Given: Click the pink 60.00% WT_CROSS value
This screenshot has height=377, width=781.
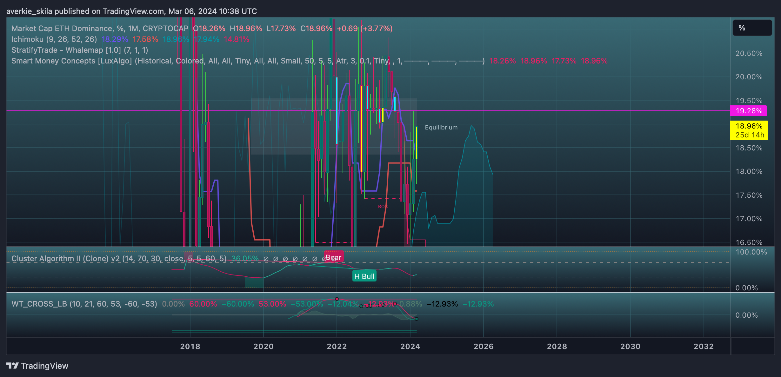Looking at the screenshot, I should coord(203,304).
